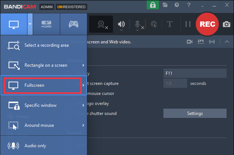Click the speaker sound icon
Viewport: 234px width, 155px height.
[x=121, y=24]
